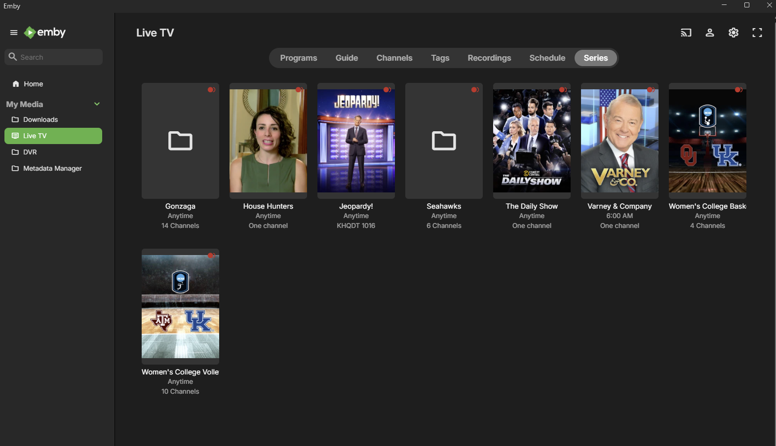Switch to the Programs tab
Viewport: 776px width, 446px height.
tap(299, 58)
